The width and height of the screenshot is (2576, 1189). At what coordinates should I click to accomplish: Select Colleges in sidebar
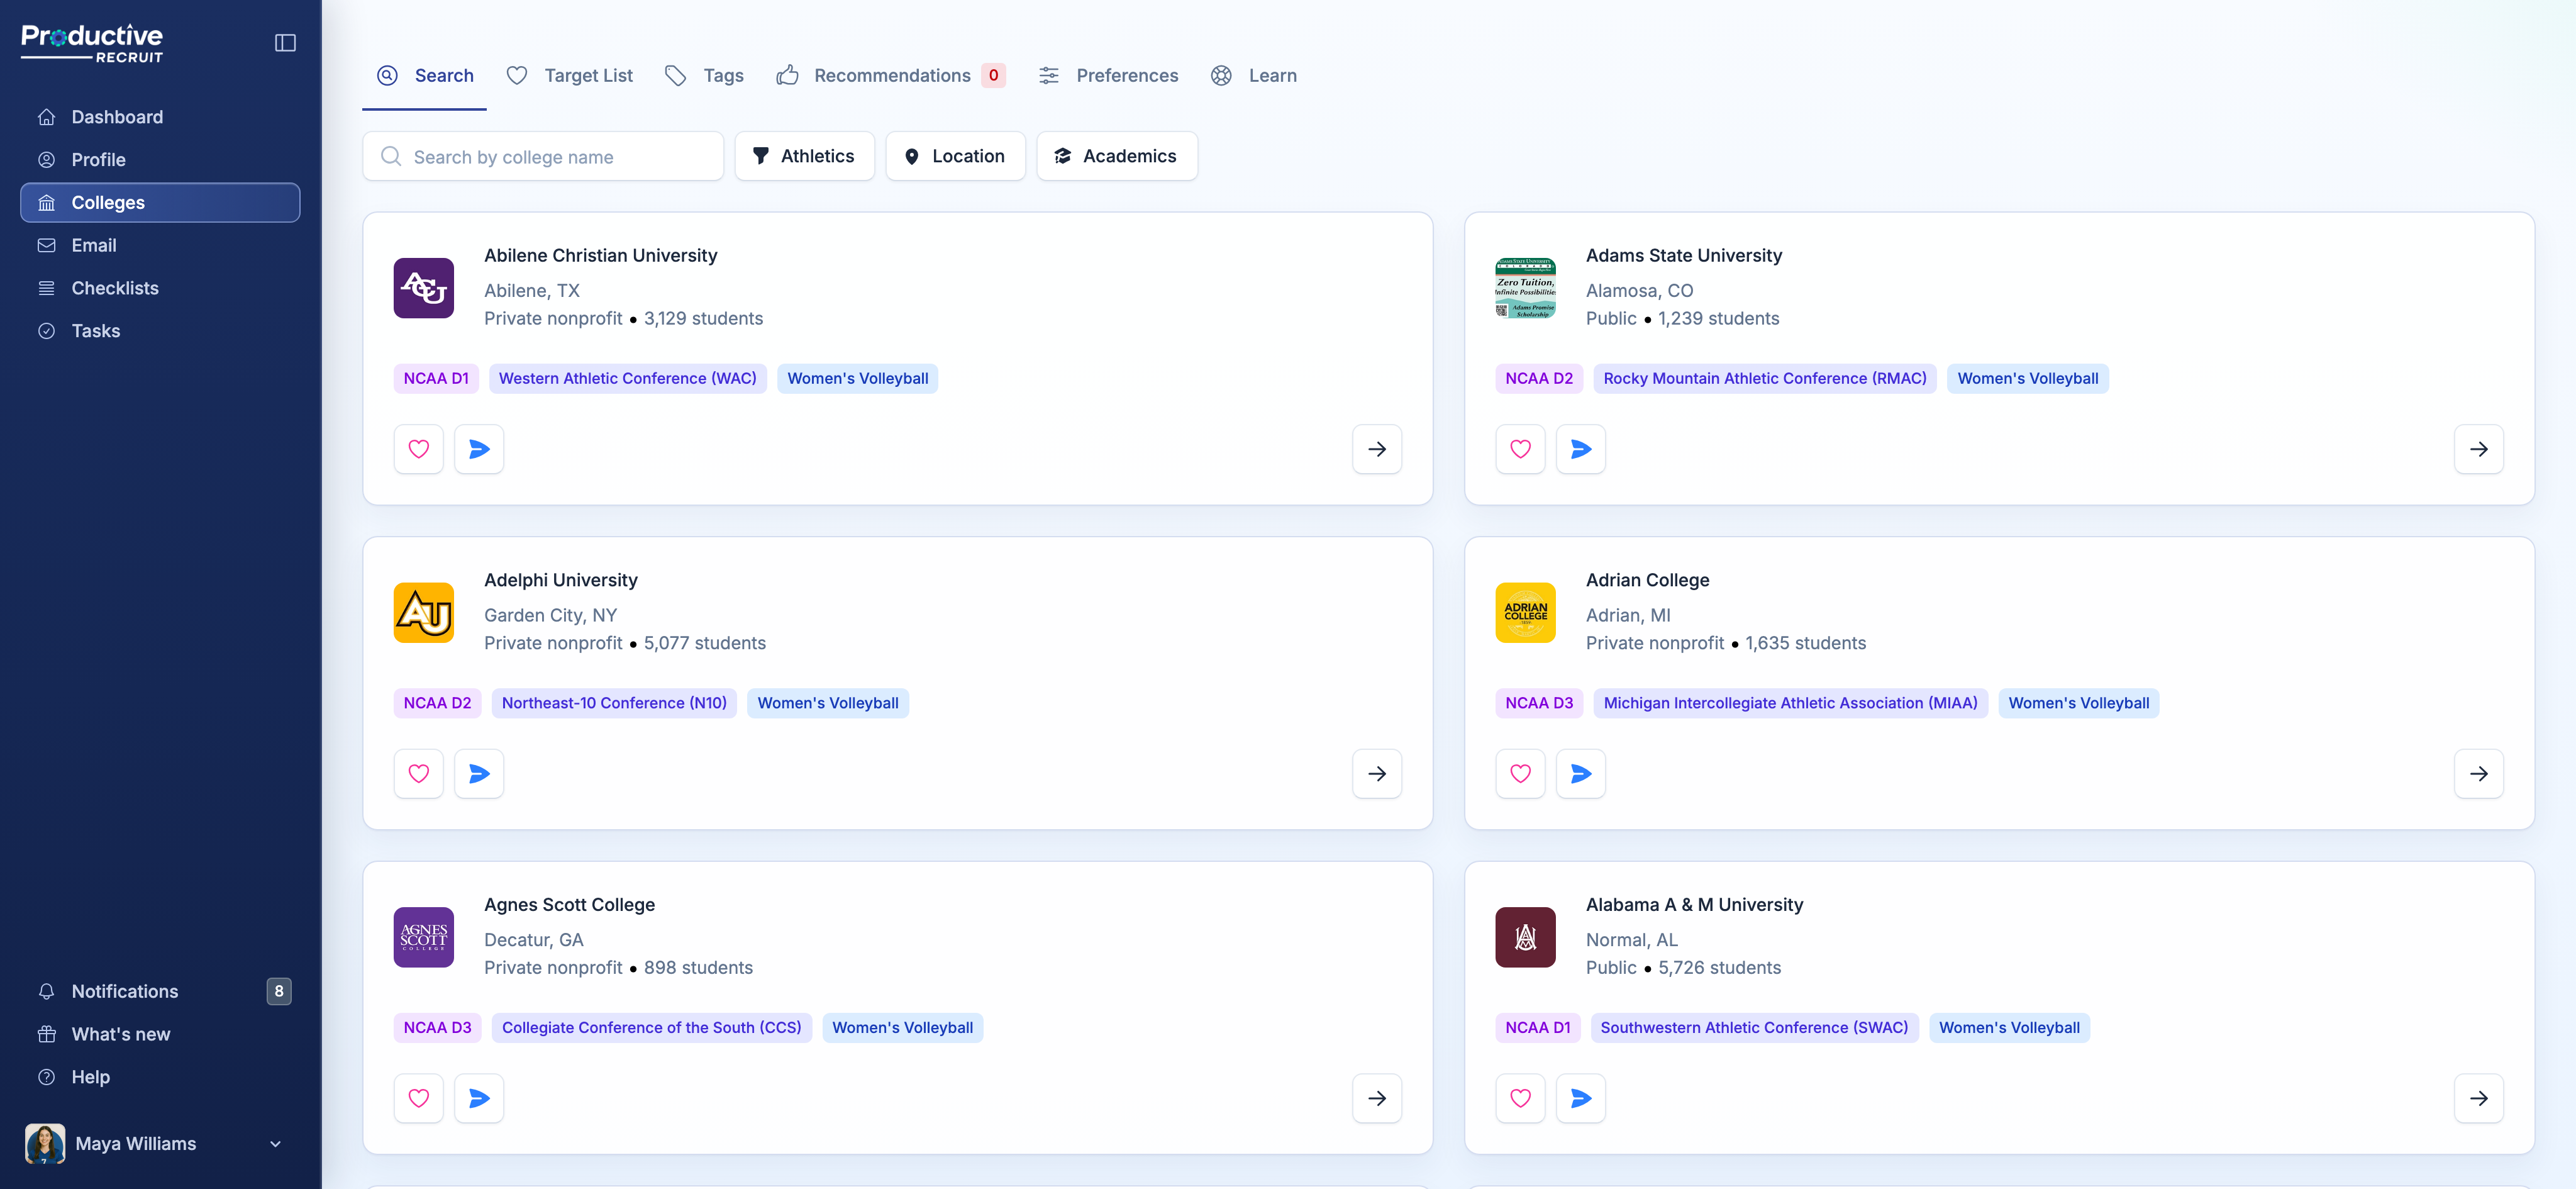160,203
